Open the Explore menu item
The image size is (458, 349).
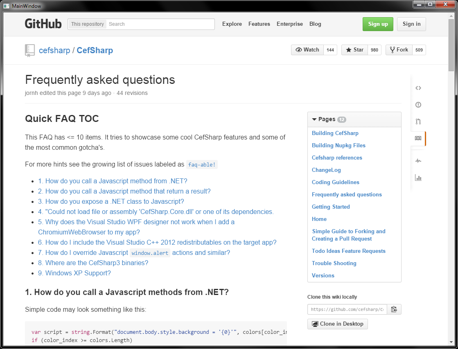232,24
